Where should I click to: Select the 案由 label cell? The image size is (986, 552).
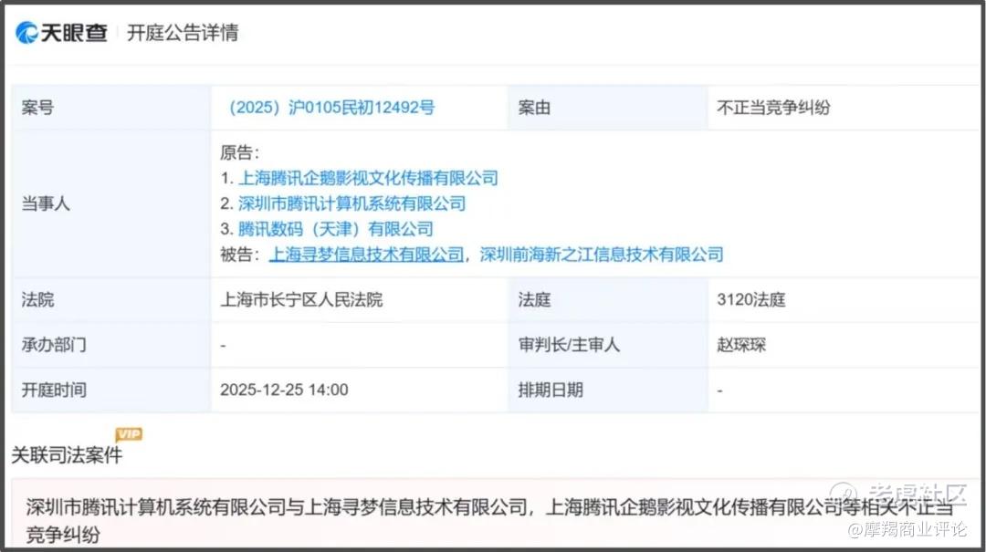[607, 108]
